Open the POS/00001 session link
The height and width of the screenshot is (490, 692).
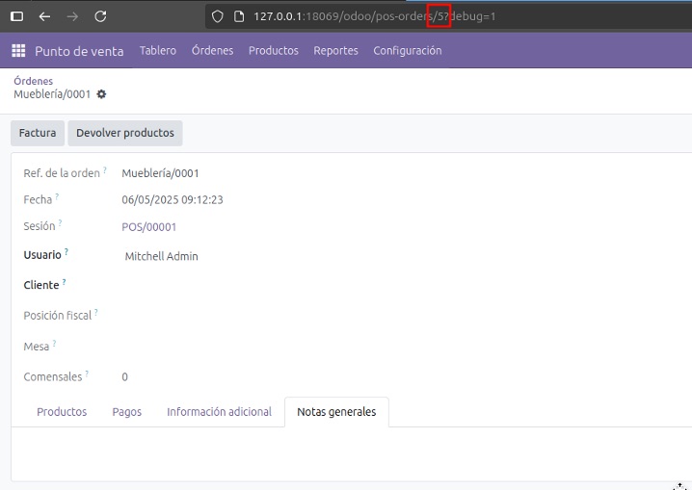149,227
